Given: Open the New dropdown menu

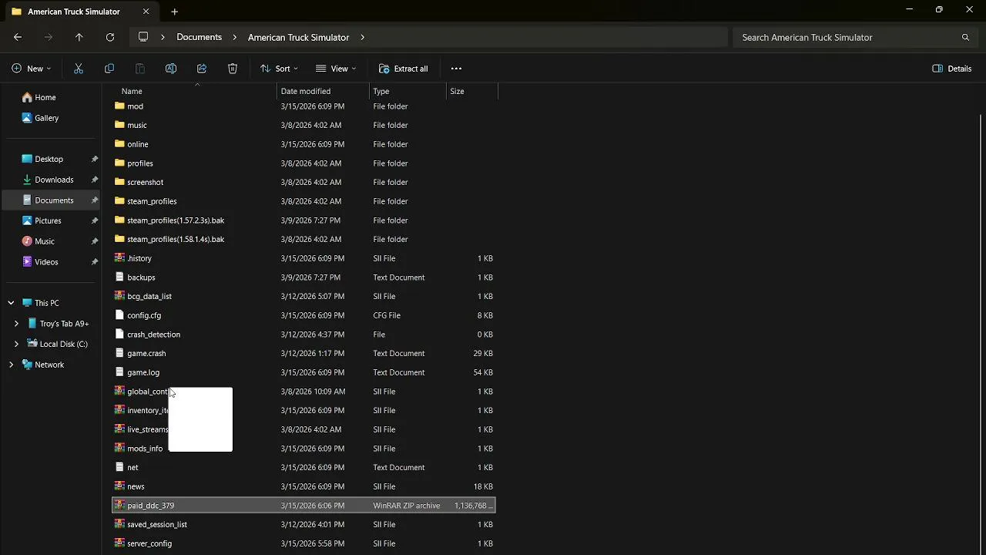Looking at the screenshot, I should point(32,69).
